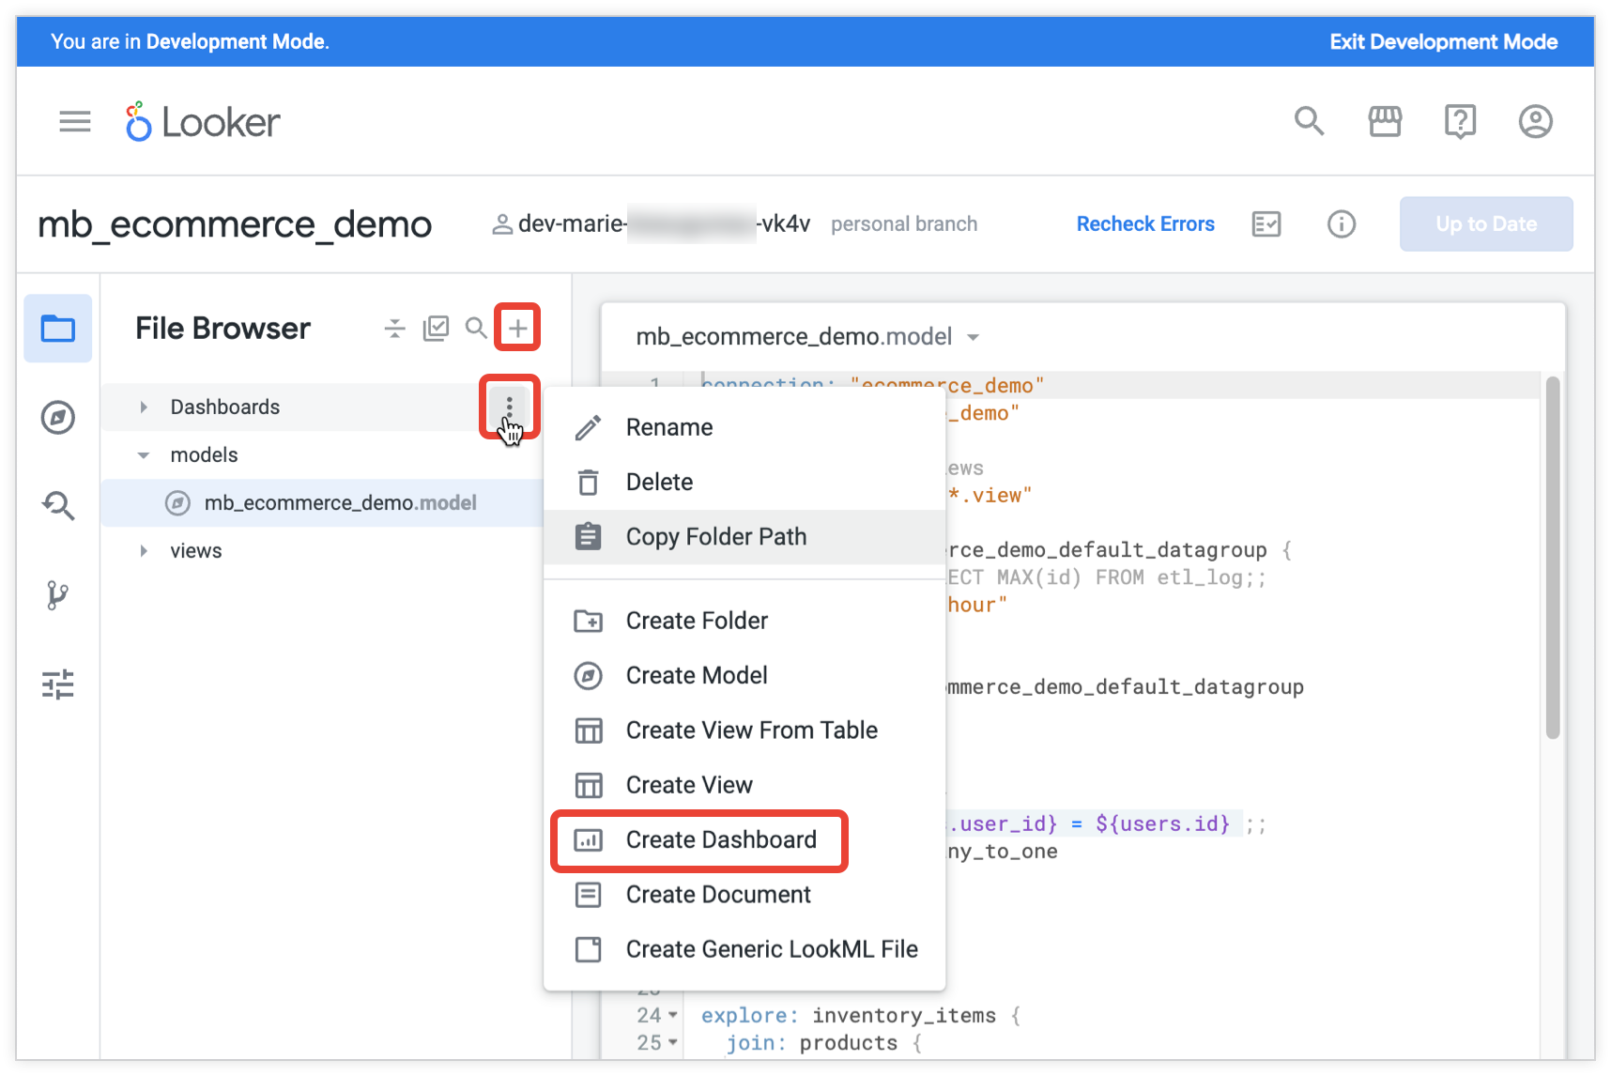Click the Marketplace icon in header

(1385, 122)
